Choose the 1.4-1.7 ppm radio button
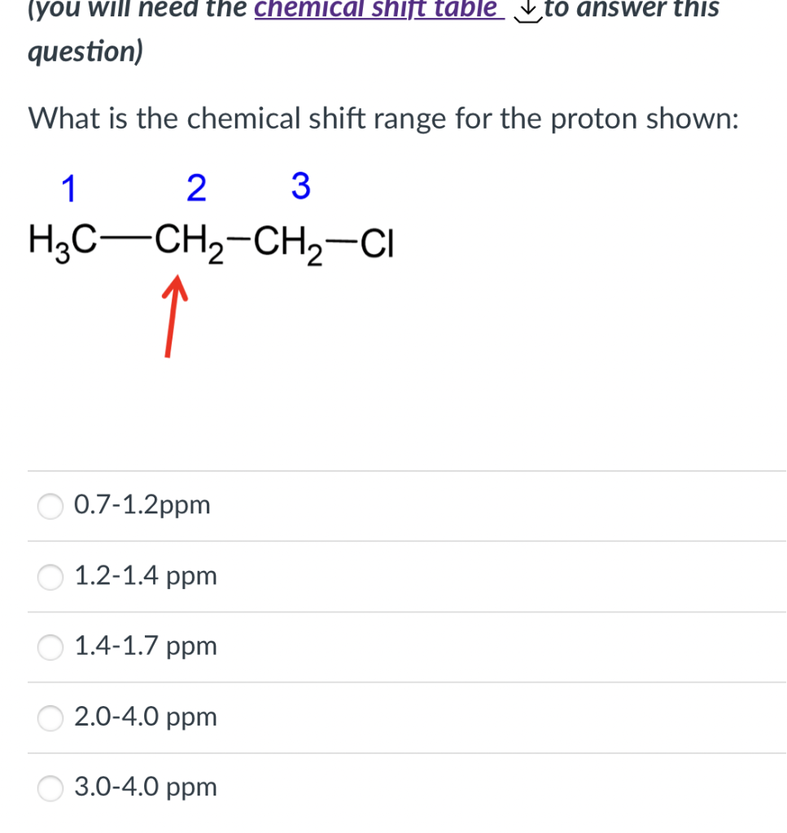This screenshot has height=833, width=787. [50, 648]
